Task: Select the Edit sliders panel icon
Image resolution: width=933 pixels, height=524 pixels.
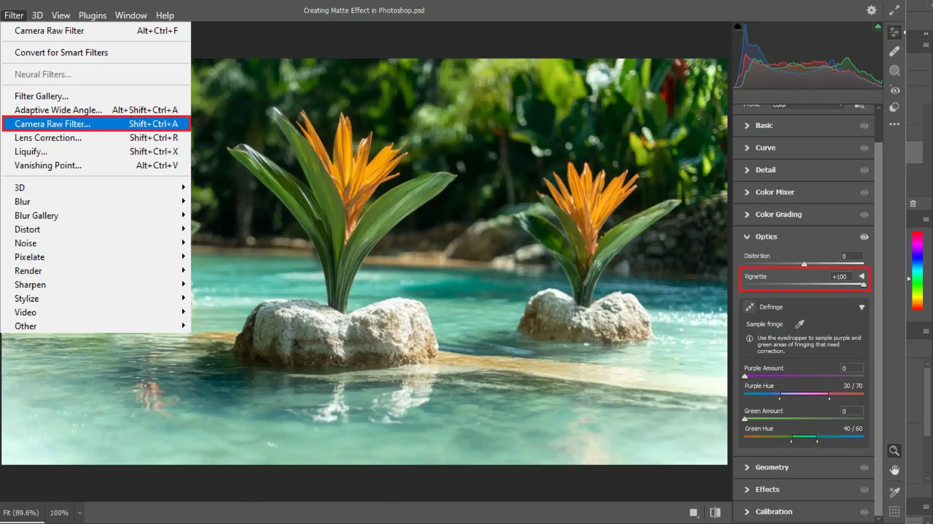Action: tap(894, 32)
